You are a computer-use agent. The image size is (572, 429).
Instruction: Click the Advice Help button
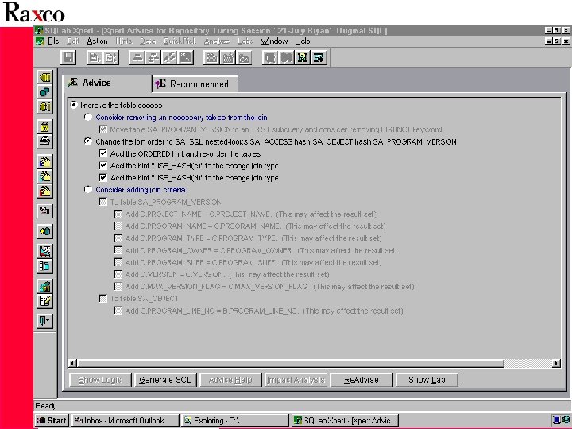[231, 380]
